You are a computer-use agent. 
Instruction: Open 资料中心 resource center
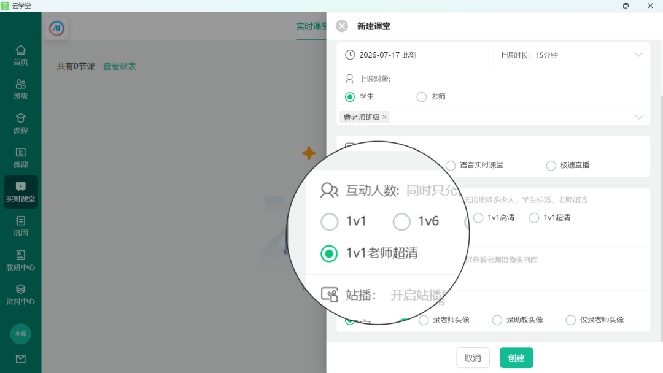tap(20, 295)
